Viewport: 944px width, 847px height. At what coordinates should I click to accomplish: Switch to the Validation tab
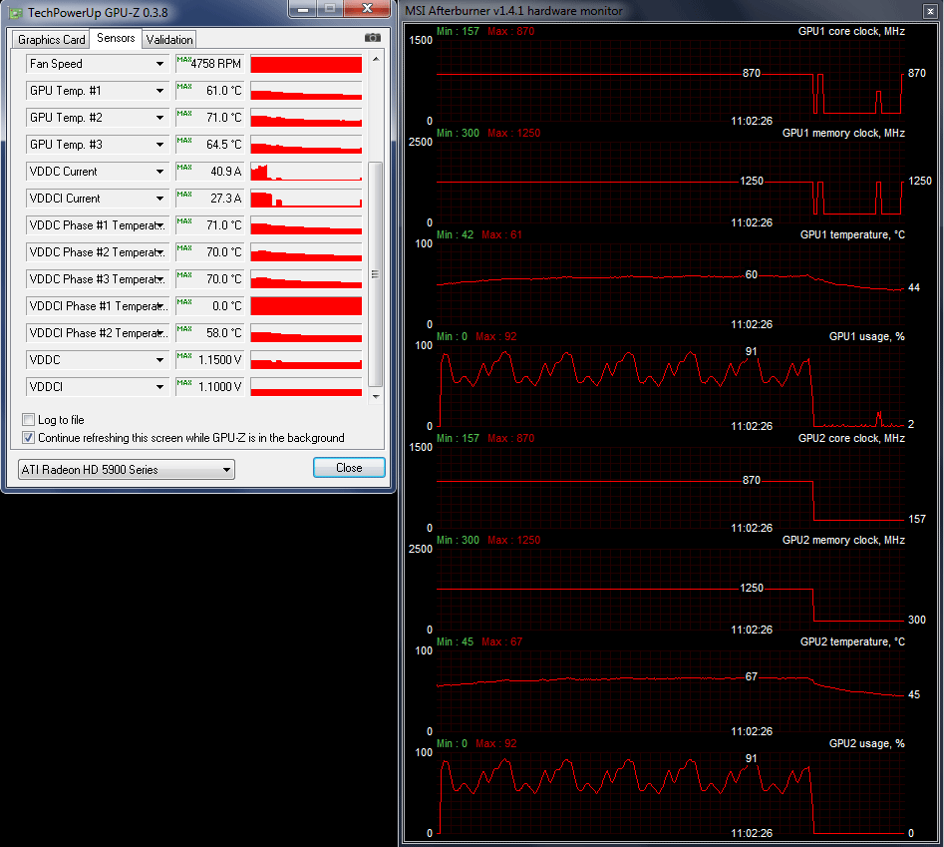pos(169,40)
